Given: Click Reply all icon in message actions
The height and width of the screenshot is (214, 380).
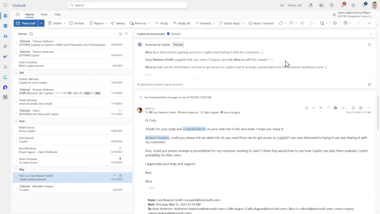Looking at the screenshot, I should pyautogui.click(x=321, y=108).
